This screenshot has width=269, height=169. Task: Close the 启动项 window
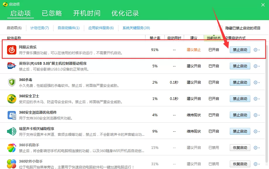(x=263, y=5)
